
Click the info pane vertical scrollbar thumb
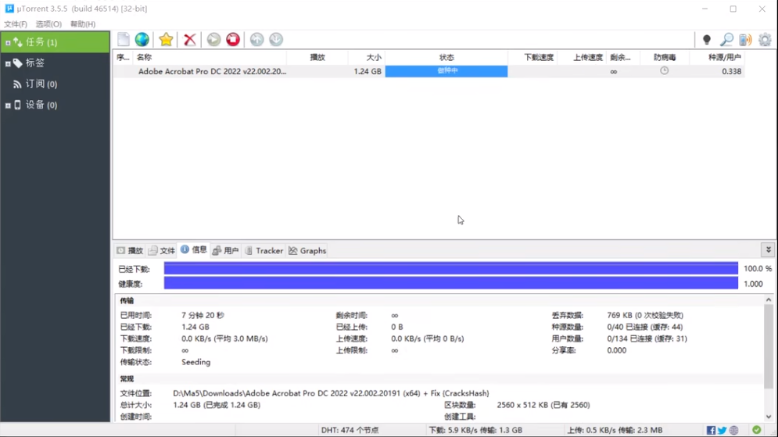pyautogui.click(x=768, y=346)
